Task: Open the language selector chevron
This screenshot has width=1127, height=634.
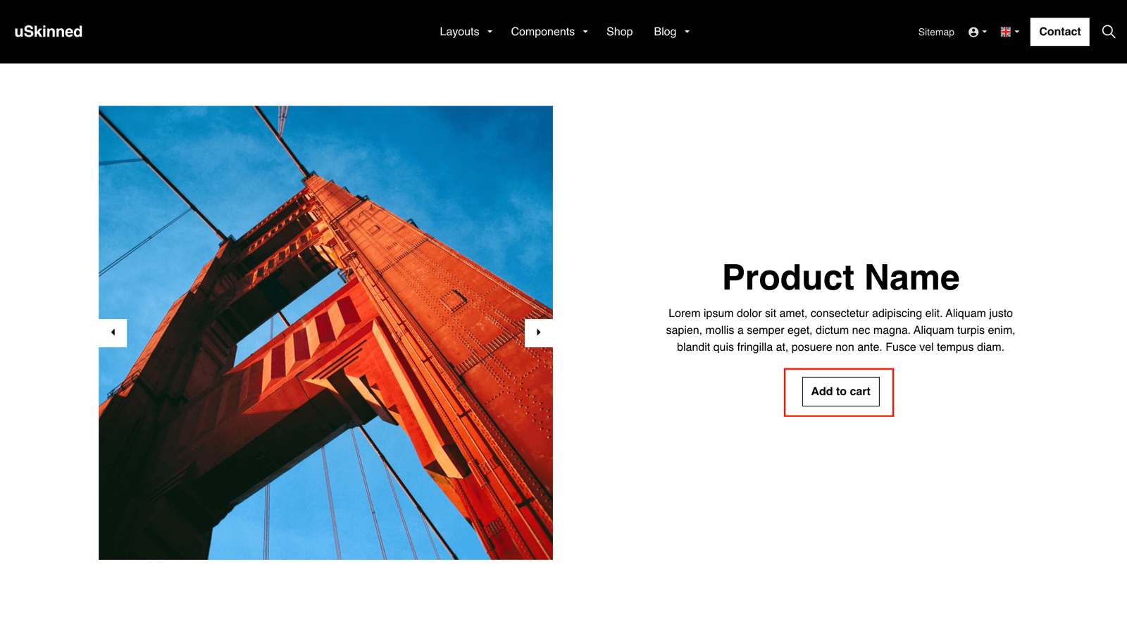Action: (1017, 31)
